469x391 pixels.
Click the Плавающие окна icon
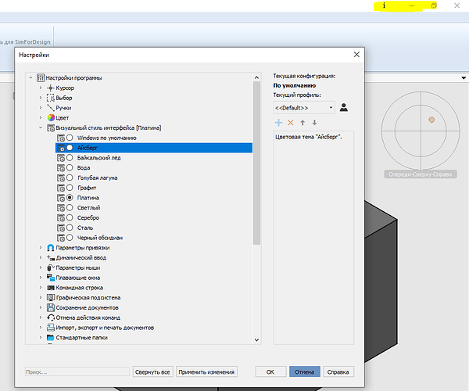coord(51,278)
